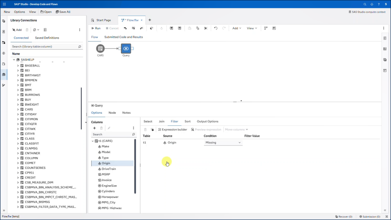Click the copy node icon in flow toolbar
This screenshot has width=391, height=220.
[198, 29]
